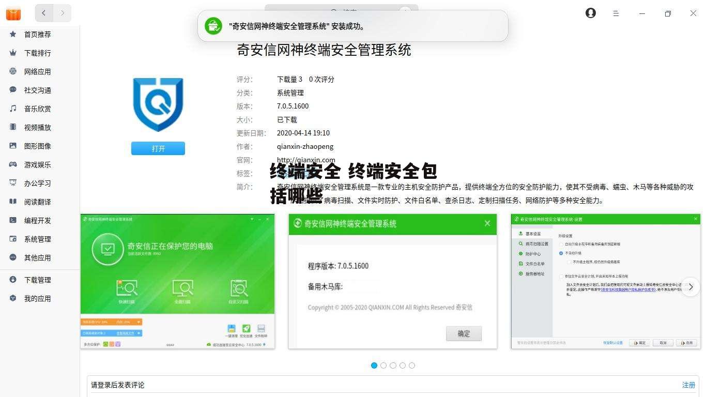The image size is (706, 397).
Task: Go forward with the right arrow button
Action: coord(63,13)
